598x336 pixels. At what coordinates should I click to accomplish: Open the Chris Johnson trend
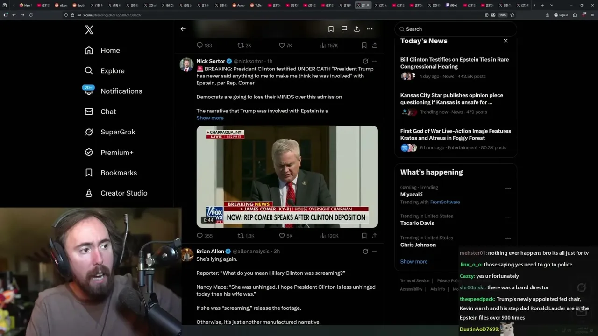418,245
